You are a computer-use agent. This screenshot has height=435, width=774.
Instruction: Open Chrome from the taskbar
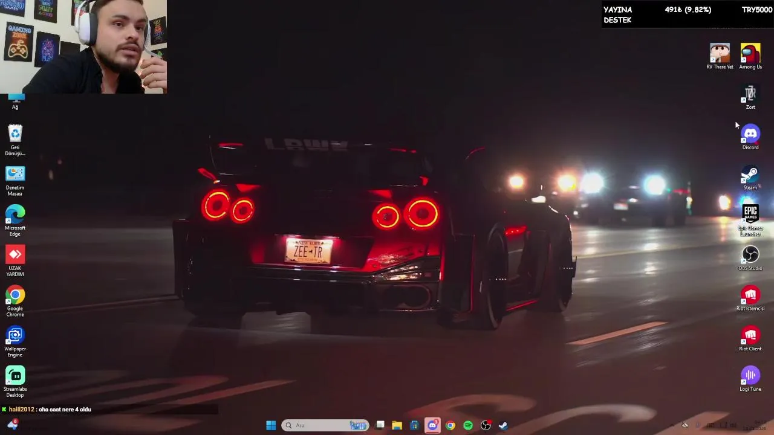450,425
